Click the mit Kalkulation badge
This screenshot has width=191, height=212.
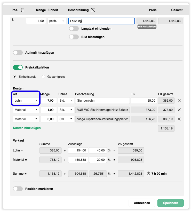tap(147, 27)
